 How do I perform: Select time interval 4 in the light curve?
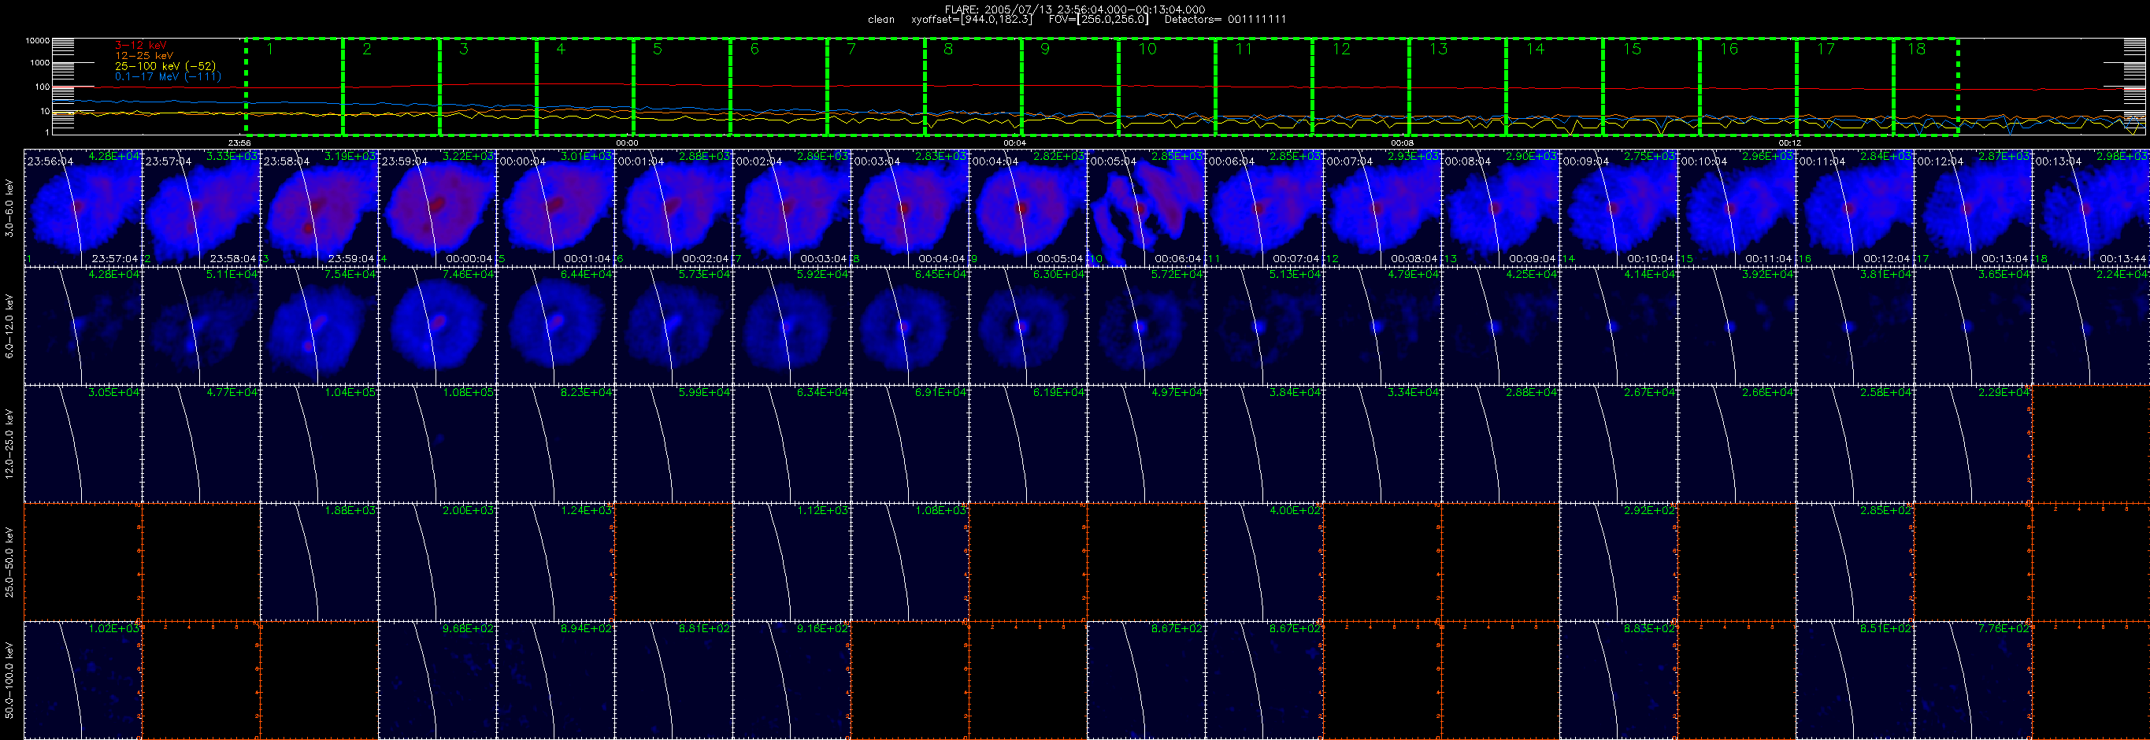[584, 86]
